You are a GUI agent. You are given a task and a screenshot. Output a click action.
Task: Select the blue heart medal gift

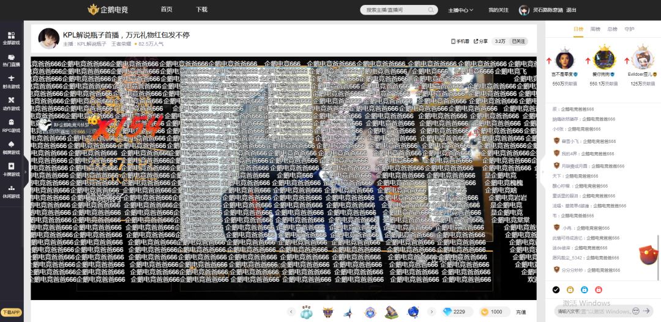coord(370,312)
